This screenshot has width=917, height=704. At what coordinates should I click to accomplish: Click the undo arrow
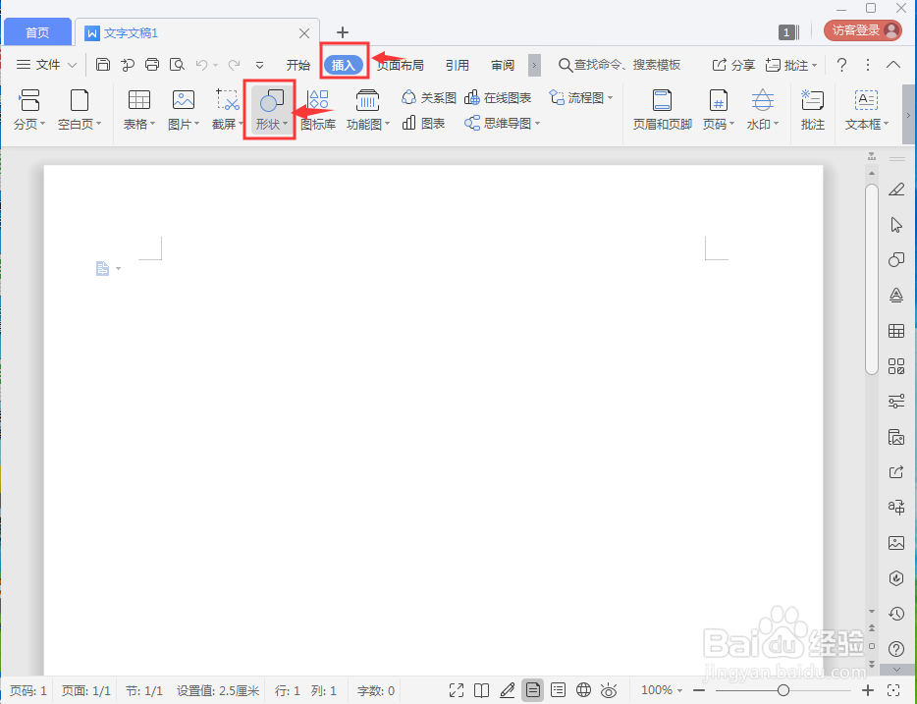tap(202, 65)
